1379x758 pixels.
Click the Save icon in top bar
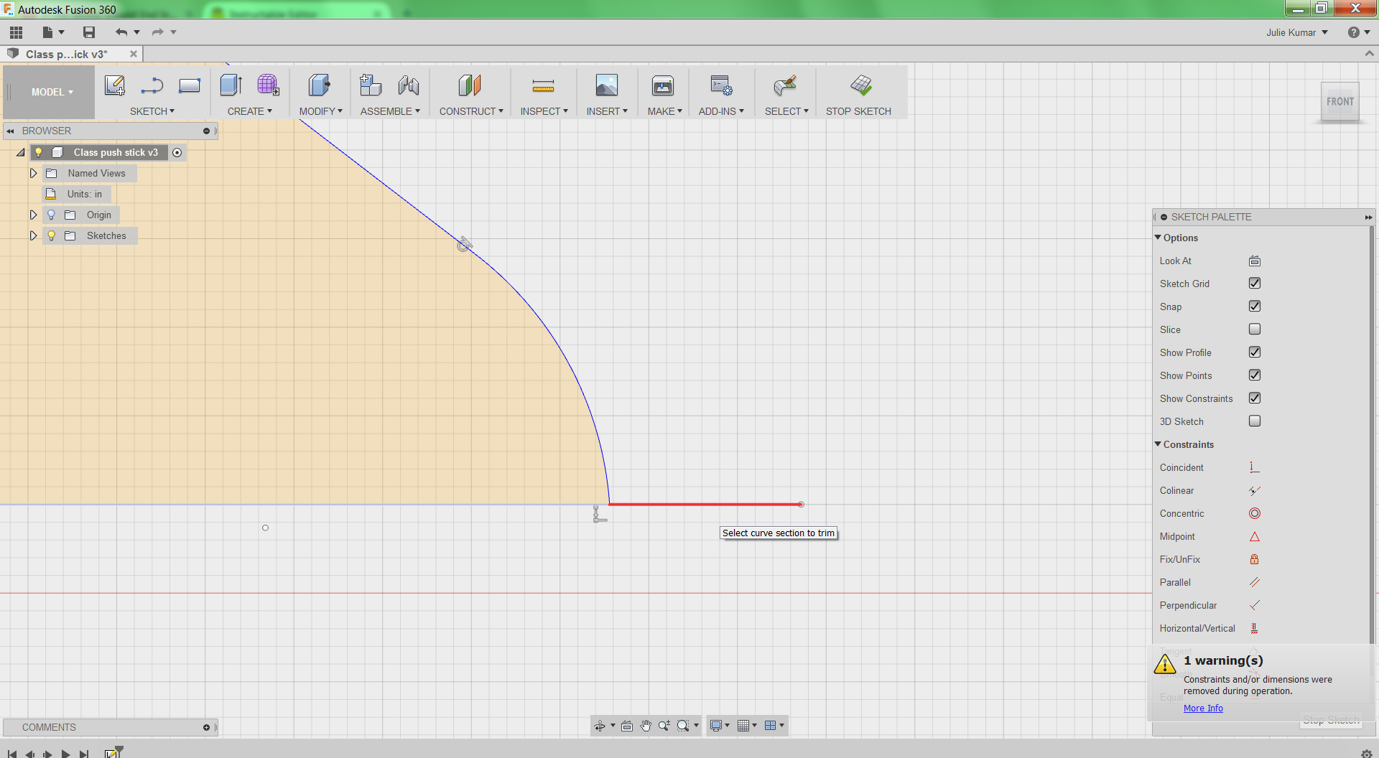pyautogui.click(x=89, y=32)
